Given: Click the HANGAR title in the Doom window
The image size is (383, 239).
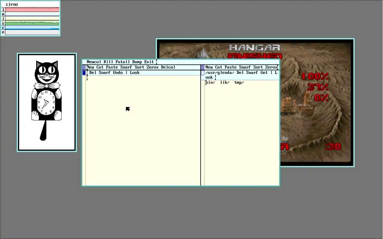Looking at the screenshot, I should (255, 48).
